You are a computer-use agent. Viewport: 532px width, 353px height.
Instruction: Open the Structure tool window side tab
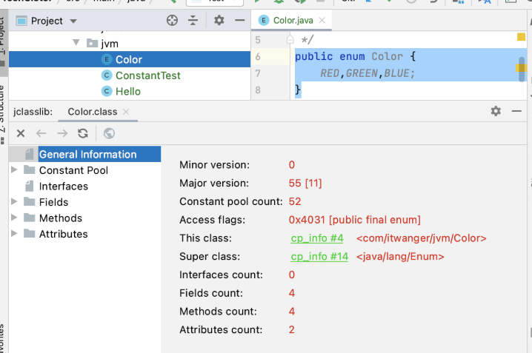coord(3,115)
